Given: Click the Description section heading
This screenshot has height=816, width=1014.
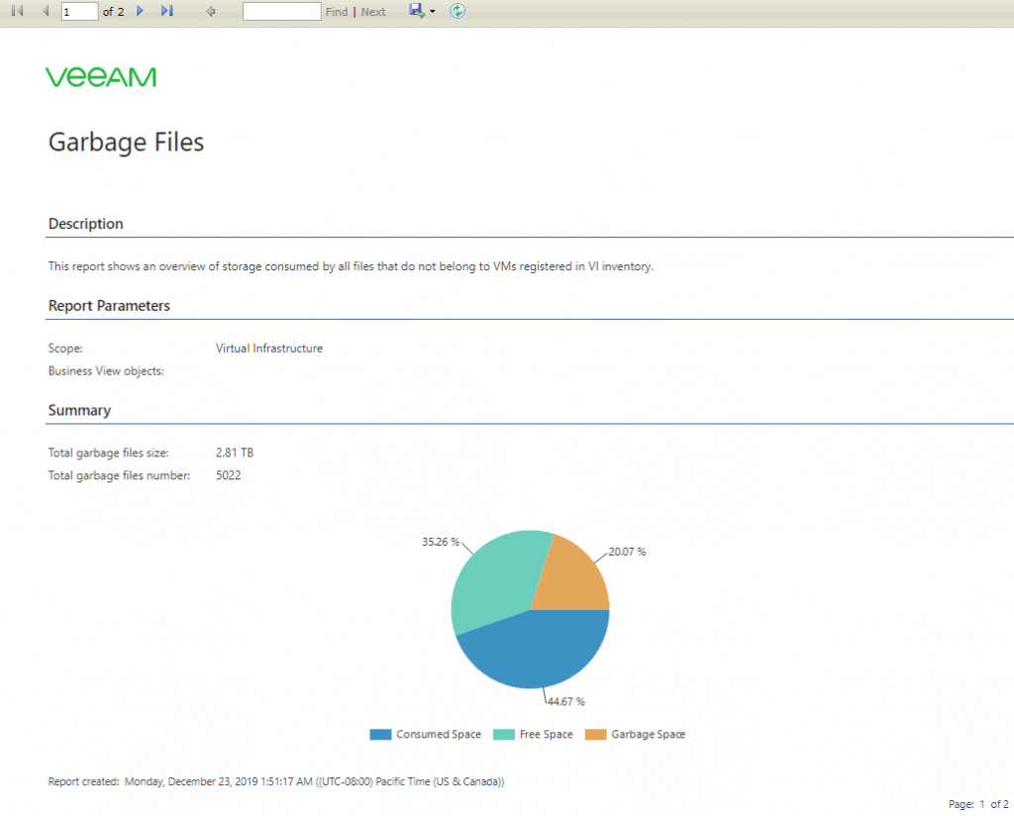Looking at the screenshot, I should pos(86,224).
